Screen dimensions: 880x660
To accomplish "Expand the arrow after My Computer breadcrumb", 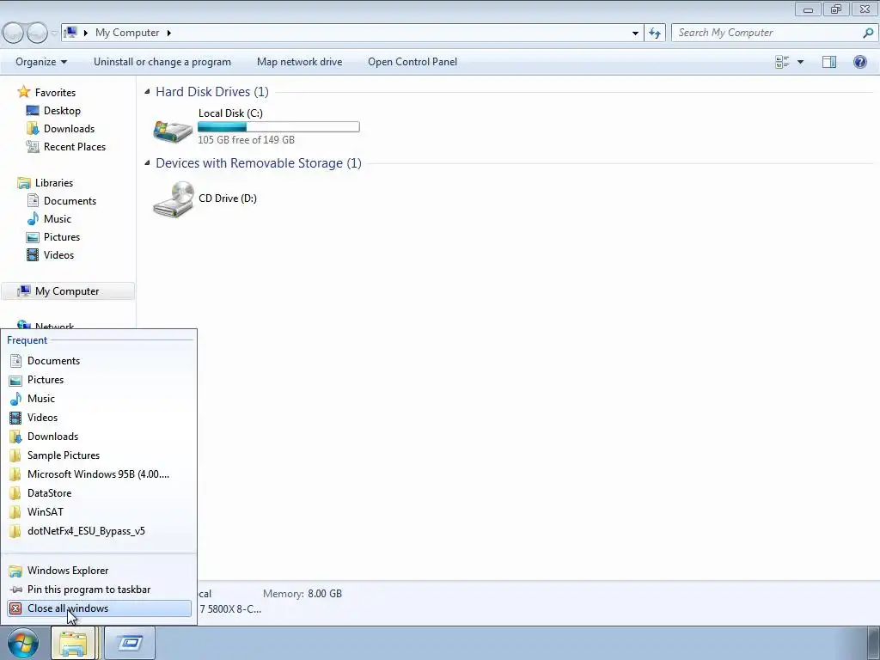I will (169, 33).
